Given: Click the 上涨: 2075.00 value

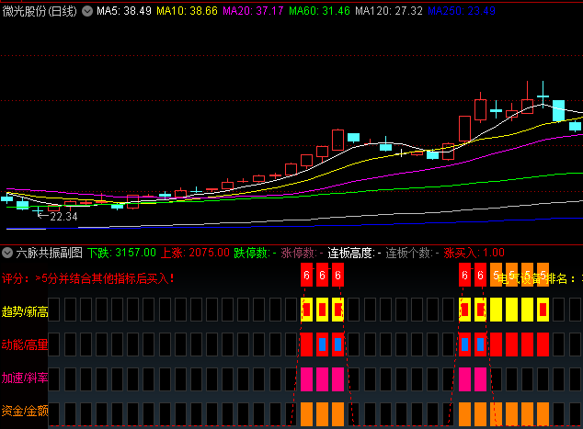Looking at the screenshot, I should pos(195,253).
